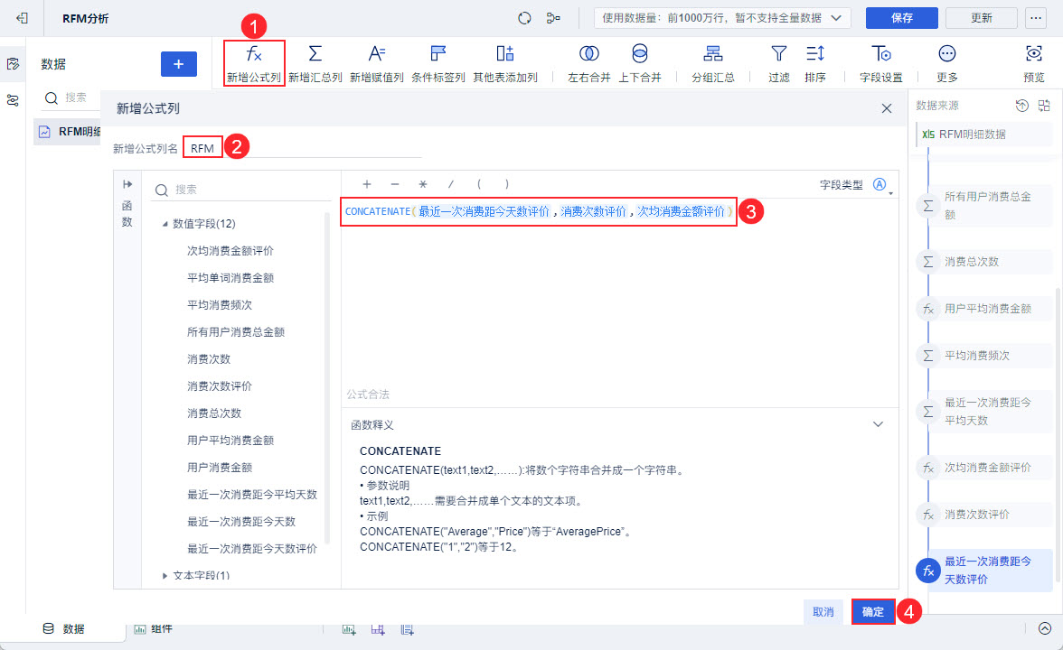Viewport: 1063px width, 650px height.
Task: Click the 更新 update button
Action: point(981,18)
